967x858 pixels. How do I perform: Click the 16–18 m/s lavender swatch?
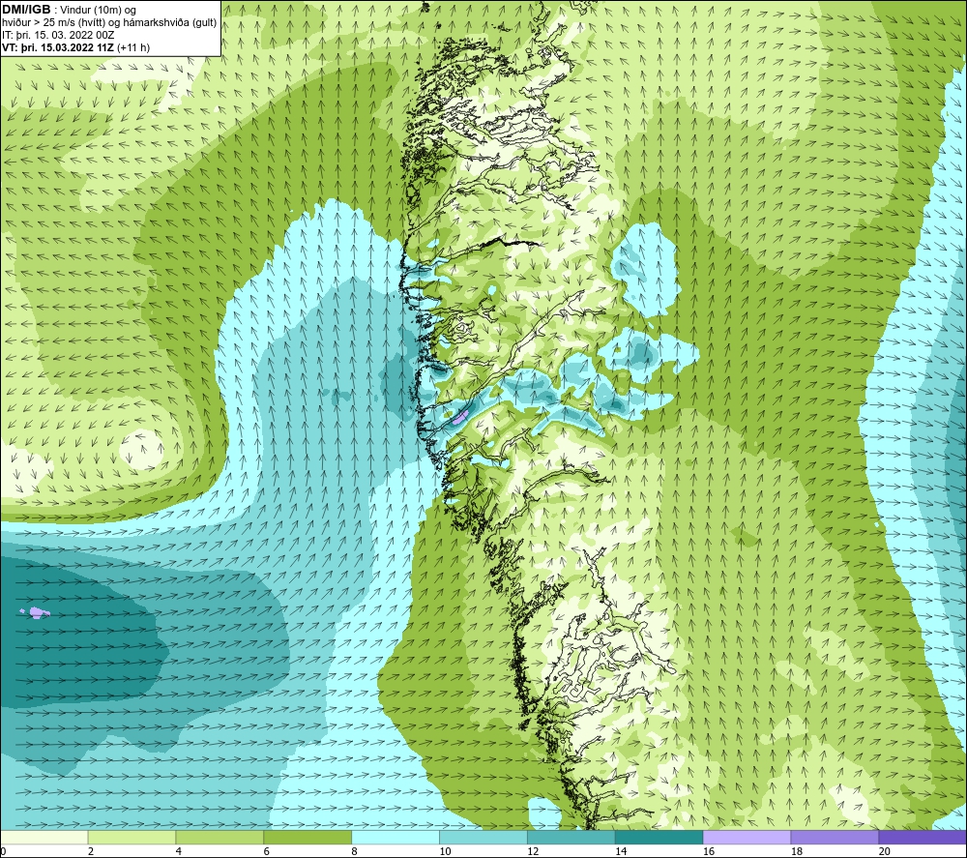(747, 837)
